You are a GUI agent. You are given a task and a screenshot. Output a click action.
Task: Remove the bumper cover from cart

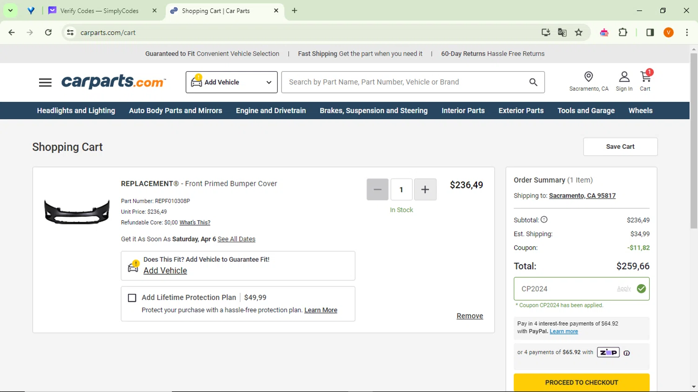pyautogui.click(x=470, y=316)
